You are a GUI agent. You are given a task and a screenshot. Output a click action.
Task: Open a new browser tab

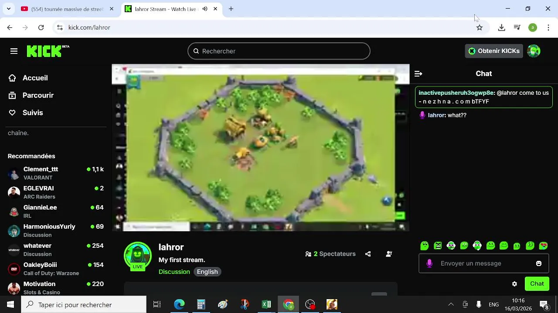click(231, 9)
